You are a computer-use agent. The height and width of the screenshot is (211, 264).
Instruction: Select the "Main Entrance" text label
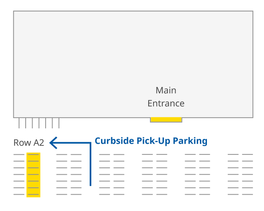coord(166,97)
